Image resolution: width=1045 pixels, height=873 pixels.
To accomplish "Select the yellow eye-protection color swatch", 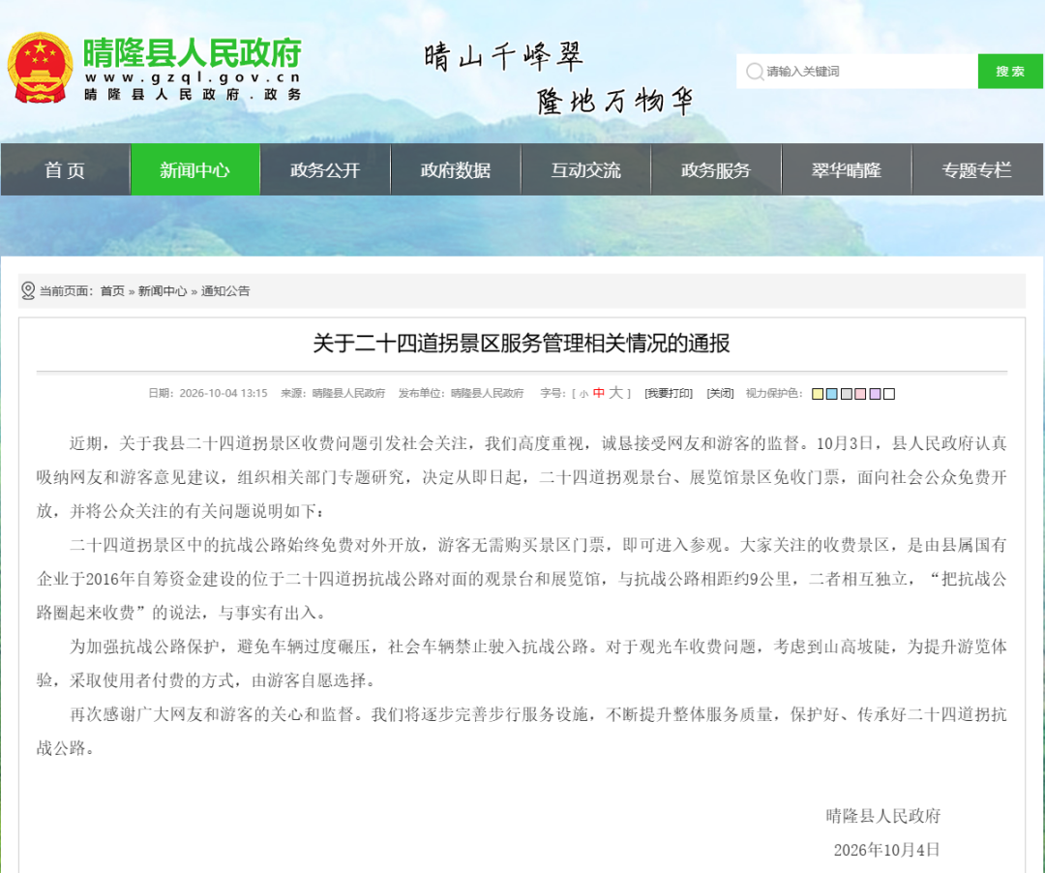I will click(x=818, y=394).
